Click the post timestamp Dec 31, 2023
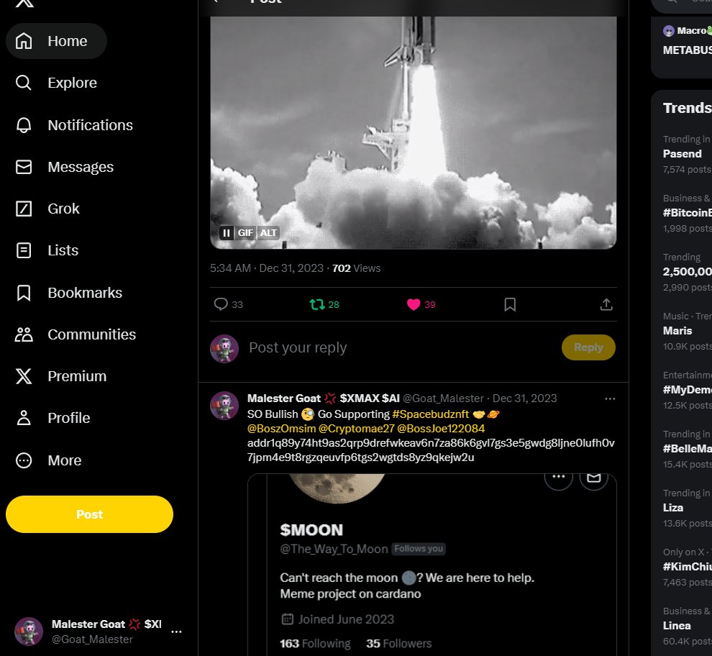 coord(267,268)
